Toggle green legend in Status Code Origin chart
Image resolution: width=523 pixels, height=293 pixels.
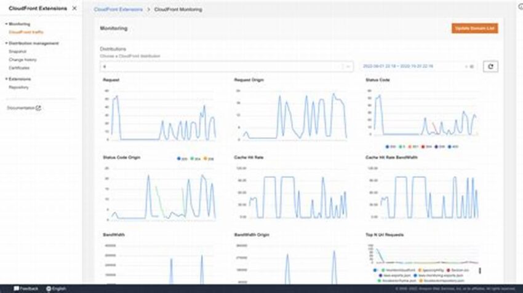195,159
